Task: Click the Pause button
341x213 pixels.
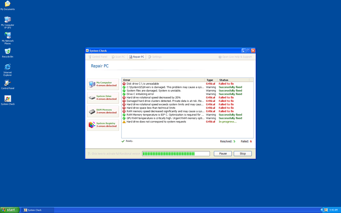Action: (x=223, y=153)
